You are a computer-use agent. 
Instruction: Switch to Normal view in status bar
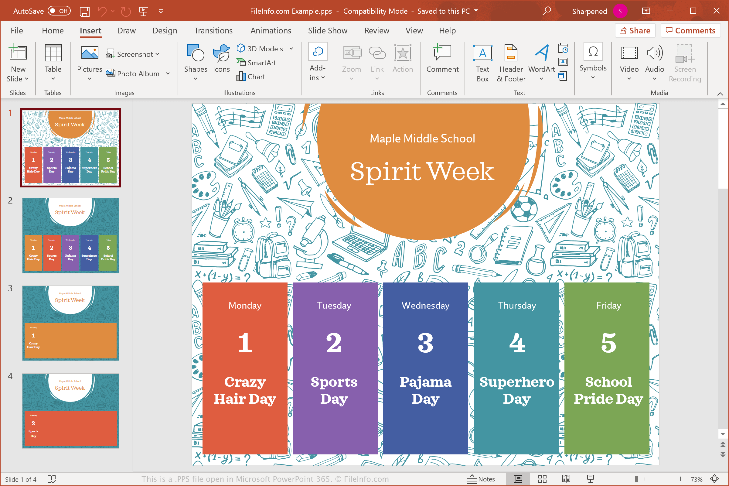coord(518,479)
